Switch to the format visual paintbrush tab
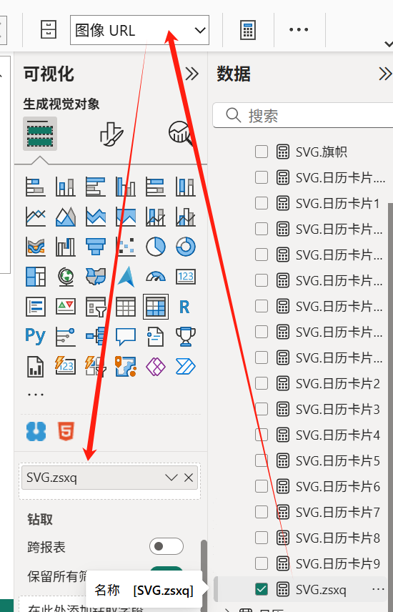This screenshot has width=393, height=612. 111,134
